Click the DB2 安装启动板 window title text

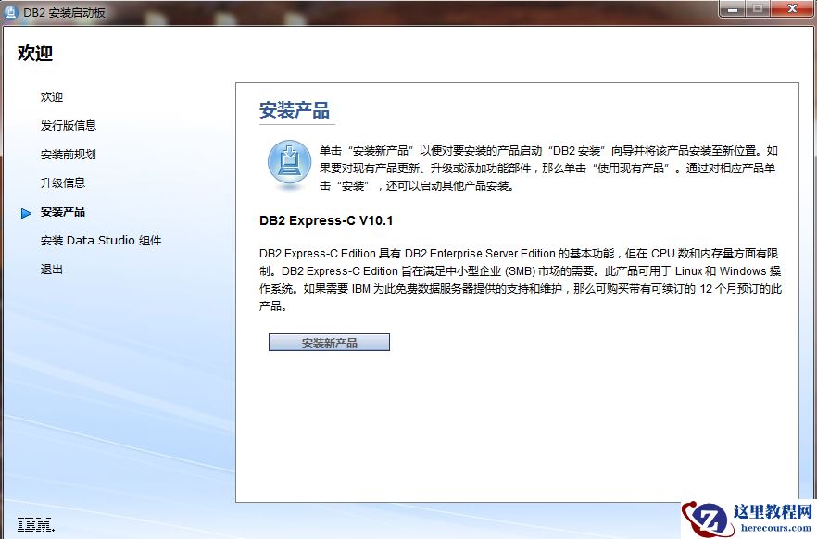(x=64, y=12)
